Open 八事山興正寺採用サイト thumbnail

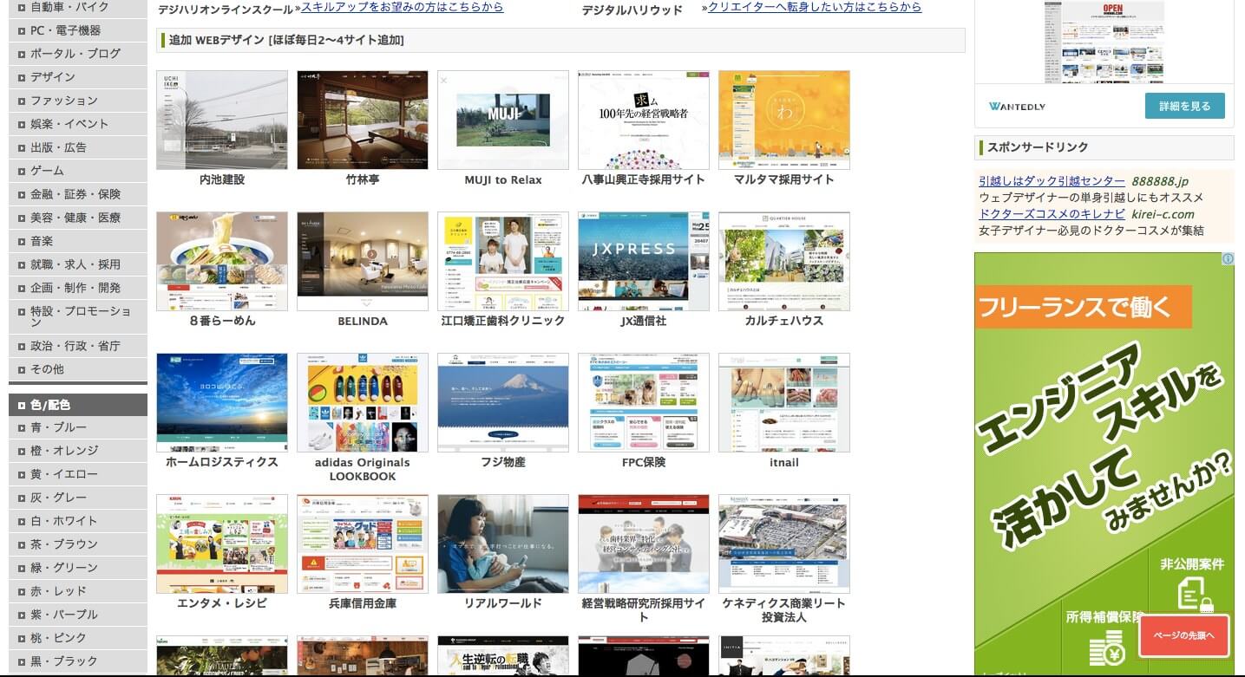(644, 120)
